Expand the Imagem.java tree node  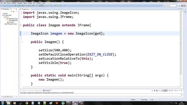coord(8,20)
